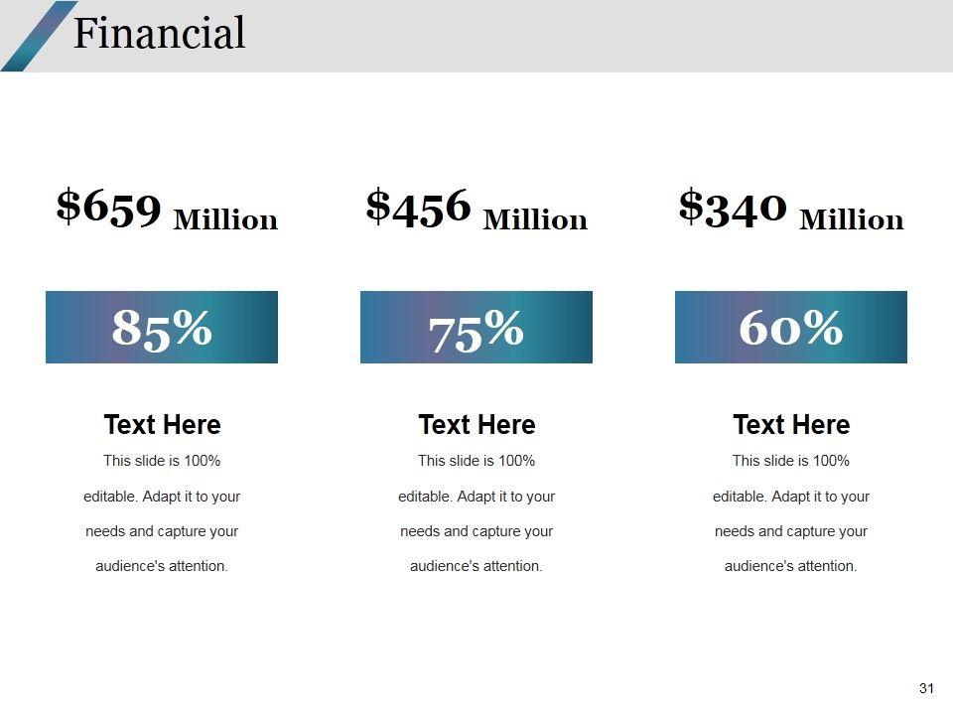953x715 pixels.
Task: Click the "Million" label beside $456
Action: point(535,219)
